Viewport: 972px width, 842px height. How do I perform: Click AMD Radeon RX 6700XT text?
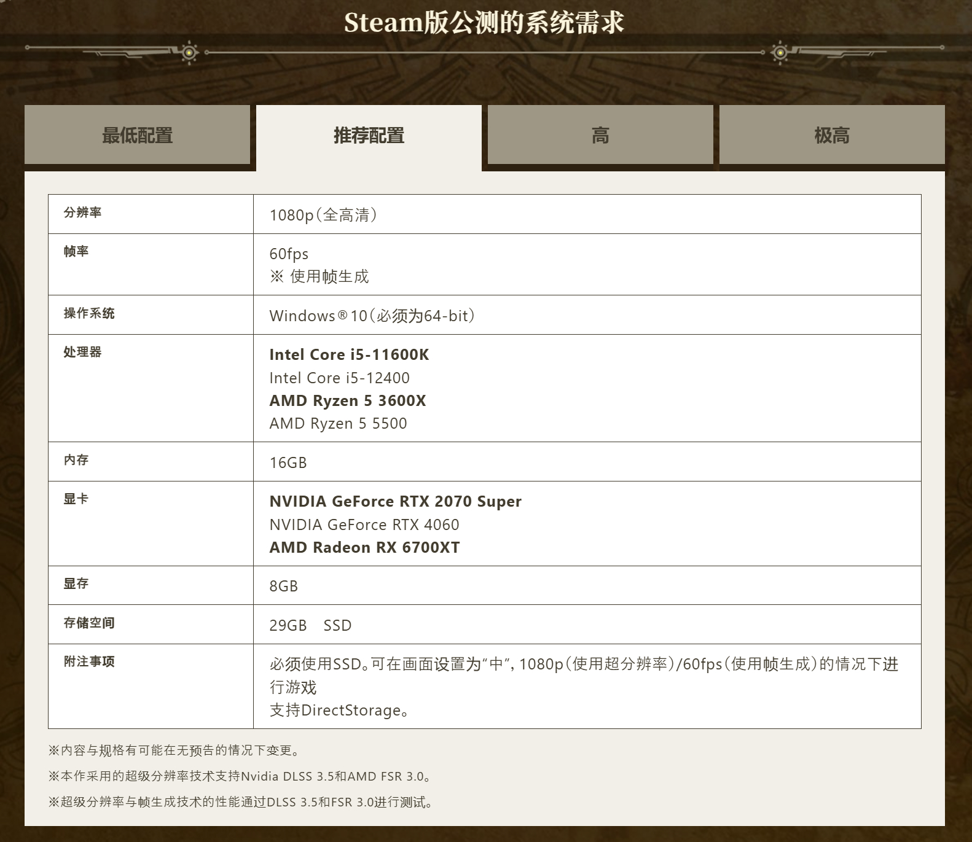365,547
